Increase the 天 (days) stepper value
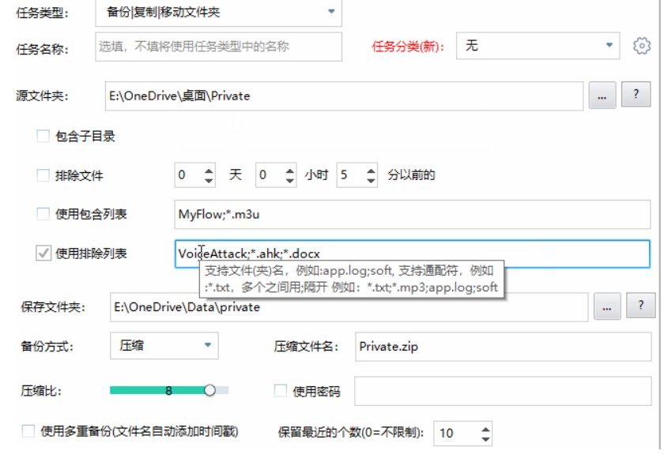Screen dimensions: 664x458 209,170
